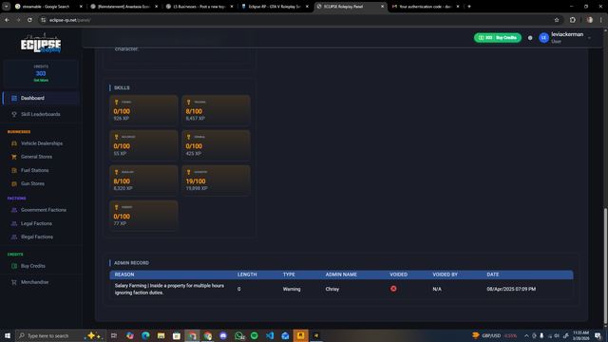Click the trophy icon on Fishing card

[116, 102]
